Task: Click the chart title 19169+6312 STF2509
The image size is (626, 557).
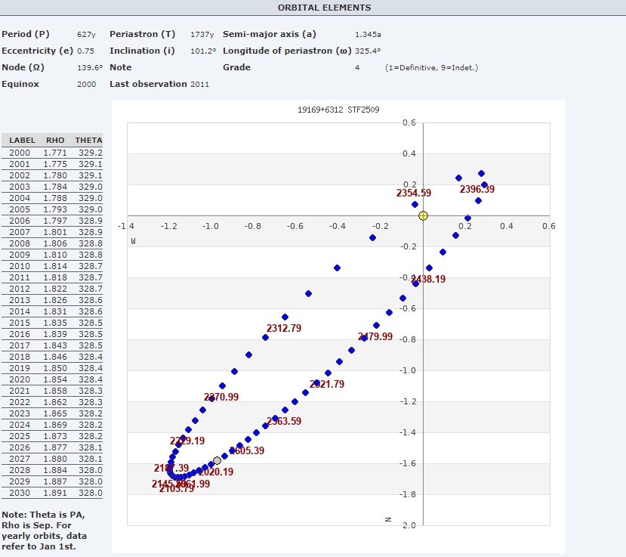Action: coord(338,110)
